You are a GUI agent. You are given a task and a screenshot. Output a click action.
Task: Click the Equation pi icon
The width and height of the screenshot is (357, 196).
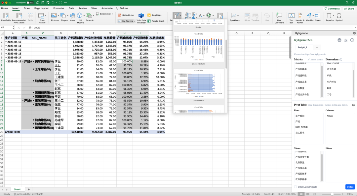329,16
